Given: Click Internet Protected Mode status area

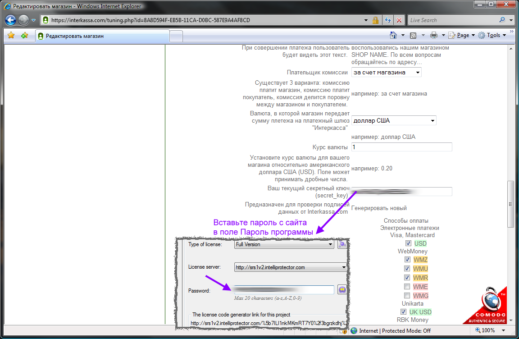Looking at the screenshot, I should coord(395,331).
